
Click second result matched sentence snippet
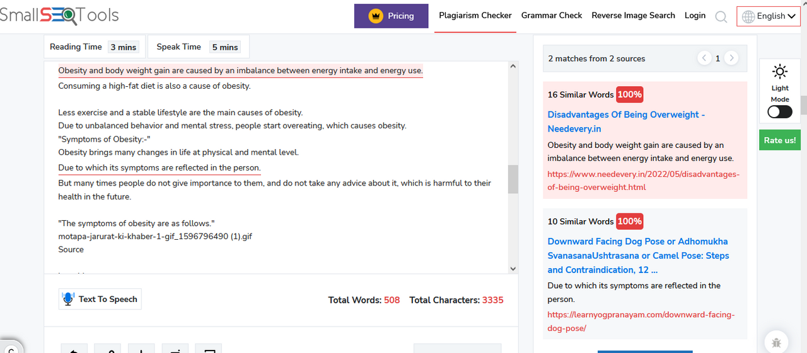point(634,293)
